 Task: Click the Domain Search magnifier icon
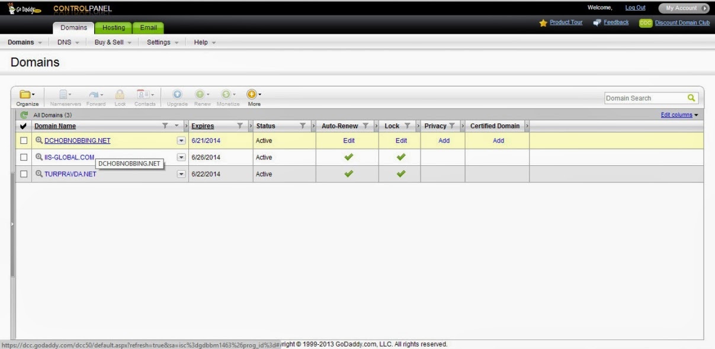pos(691,98)
